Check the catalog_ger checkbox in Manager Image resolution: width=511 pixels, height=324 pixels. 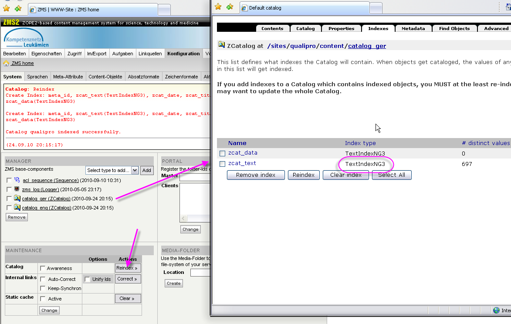click(9, 198)
